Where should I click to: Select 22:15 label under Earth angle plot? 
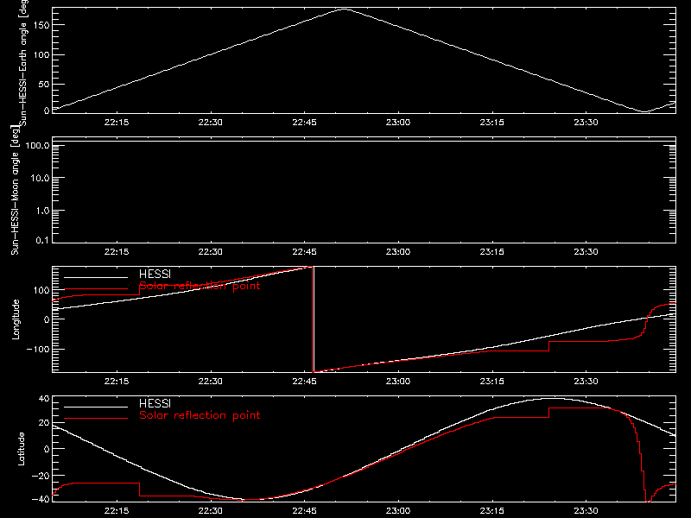(117, 123)
